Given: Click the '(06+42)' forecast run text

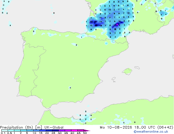Looking at the screenshot, I should 165,127.
